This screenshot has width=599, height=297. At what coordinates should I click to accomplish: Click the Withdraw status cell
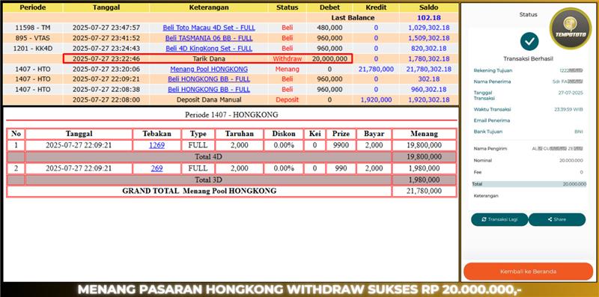coord(288,59)
